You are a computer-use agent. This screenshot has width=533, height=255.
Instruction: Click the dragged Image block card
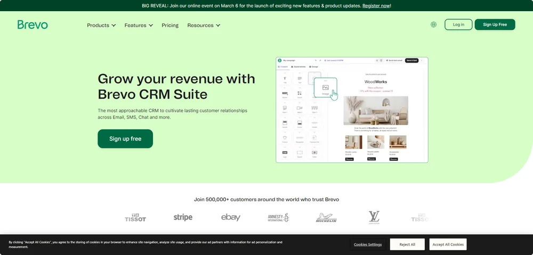coord(326,88)
